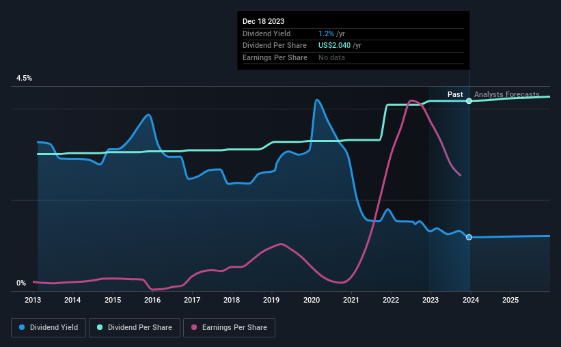The image size is (561, 347).
Task: Click the 2013 x-axis label
Action: pyautogui.click(x=33, y=300)
